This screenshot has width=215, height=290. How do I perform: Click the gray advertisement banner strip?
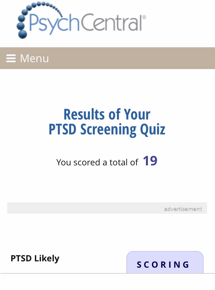[86, 208]
